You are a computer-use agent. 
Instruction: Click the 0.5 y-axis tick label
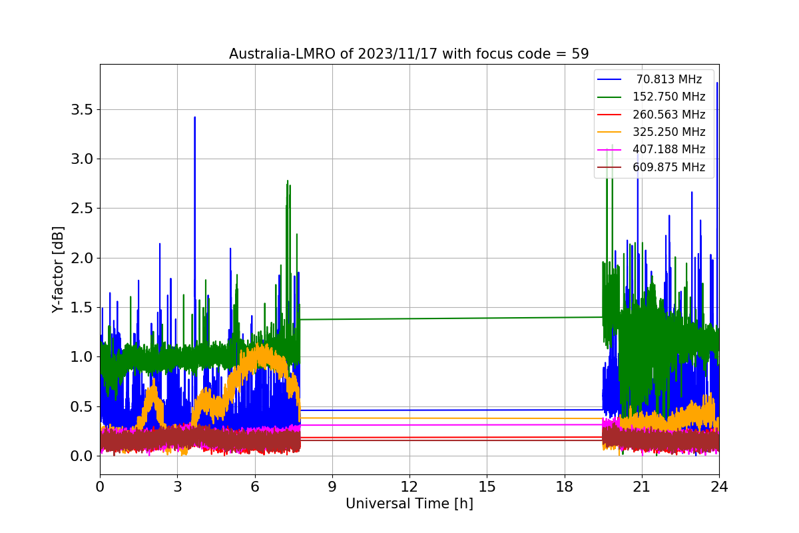tap(82, 406)
